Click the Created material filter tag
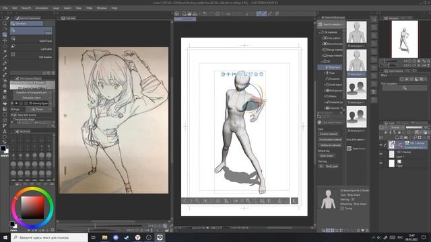This screenshot has height=242, width=431. [x=329, y=134]
